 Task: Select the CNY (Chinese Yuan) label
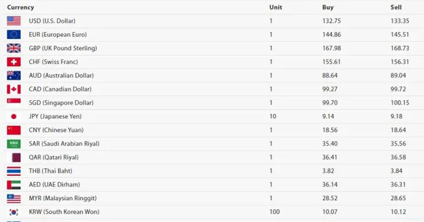pyautogui.click(x=56, y=130)
